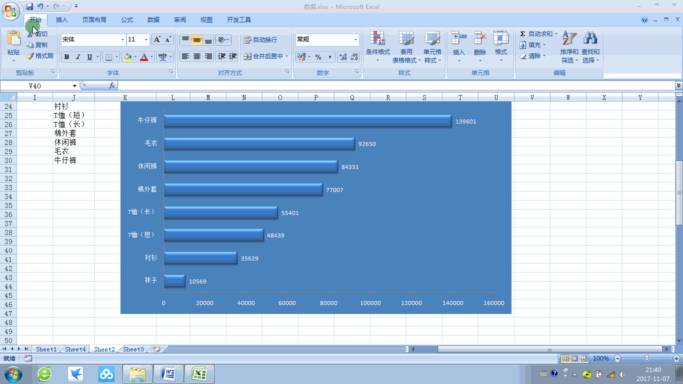Switch to the Insert ribbon tab
683x384 pixels.
coord(62,20)
